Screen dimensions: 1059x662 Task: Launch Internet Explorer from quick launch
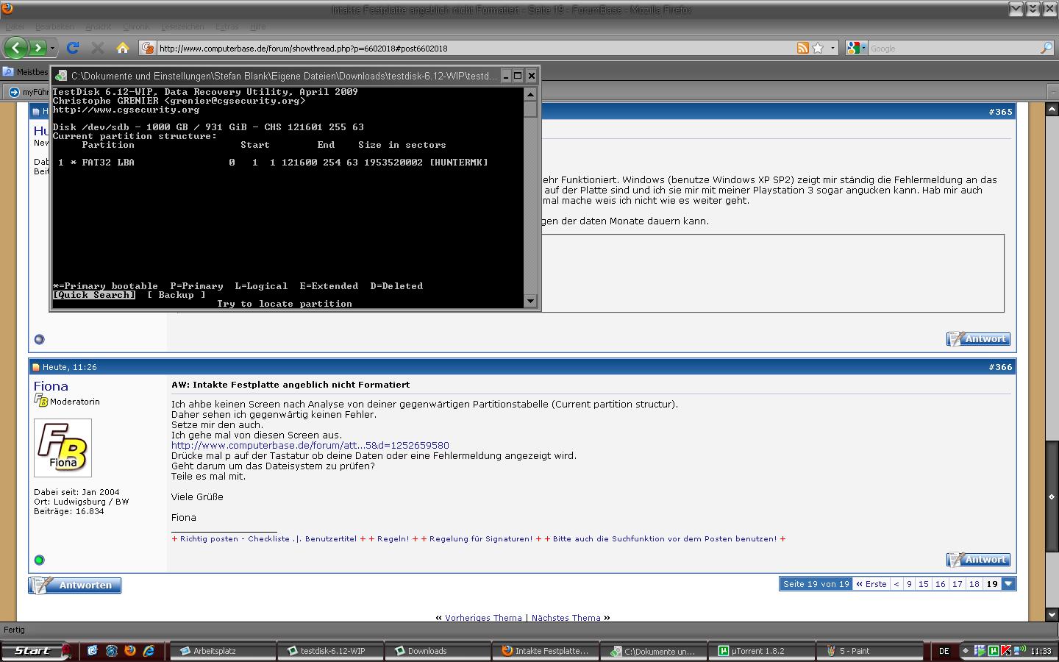(149, 650)
